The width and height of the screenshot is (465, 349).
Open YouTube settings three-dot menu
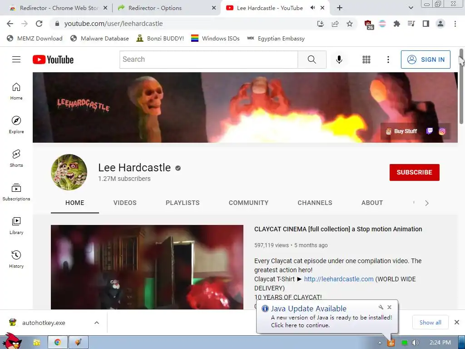pos(388,60)
